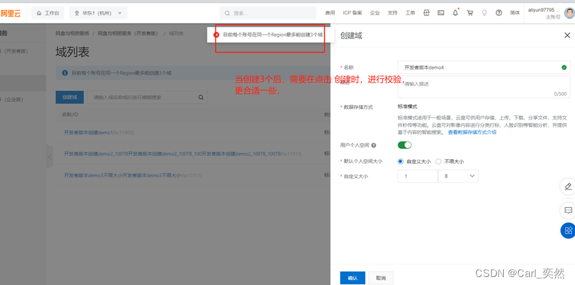Click the pencil feedback icon on right edge
Screen dimensions: 575x285
click(x=568, y=187)
